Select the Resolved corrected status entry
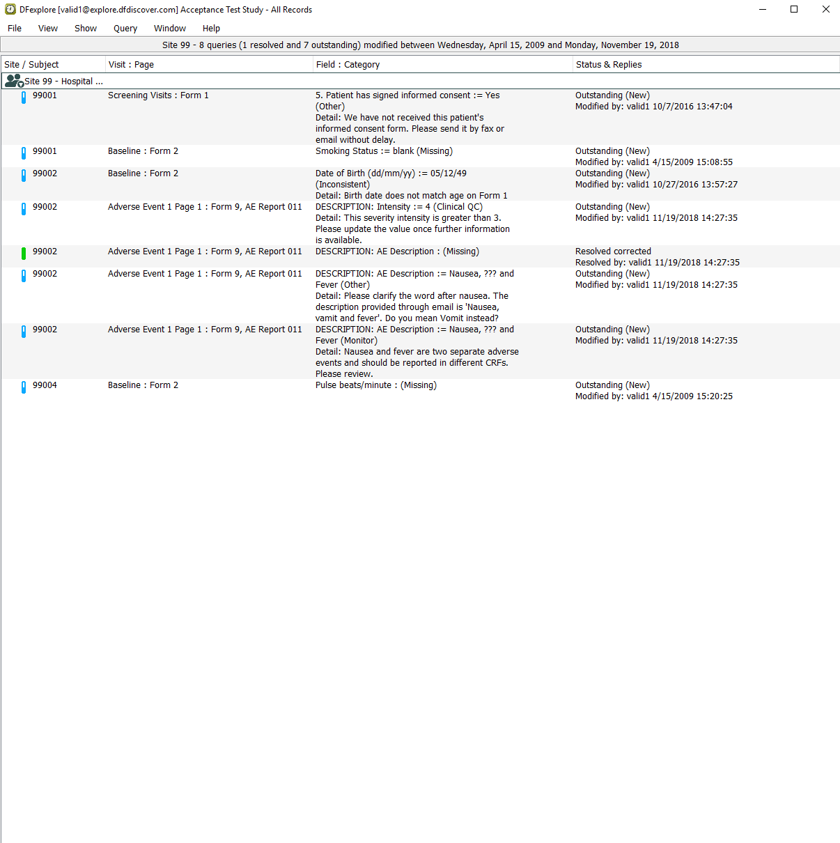Screen dimensions: 840x843 pyautogui.click(x=613, y=252)
